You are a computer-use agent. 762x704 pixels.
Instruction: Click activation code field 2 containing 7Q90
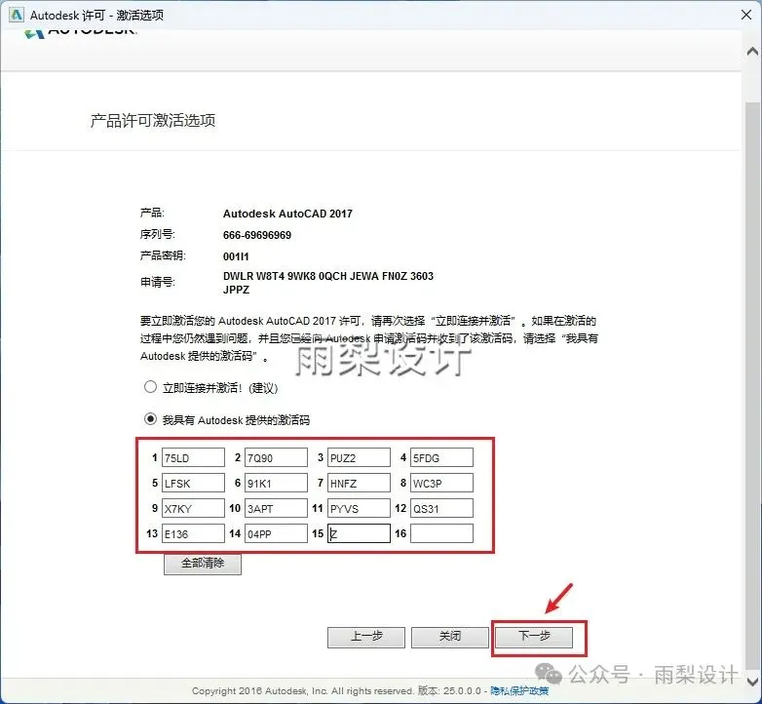(x=276, y=458)
